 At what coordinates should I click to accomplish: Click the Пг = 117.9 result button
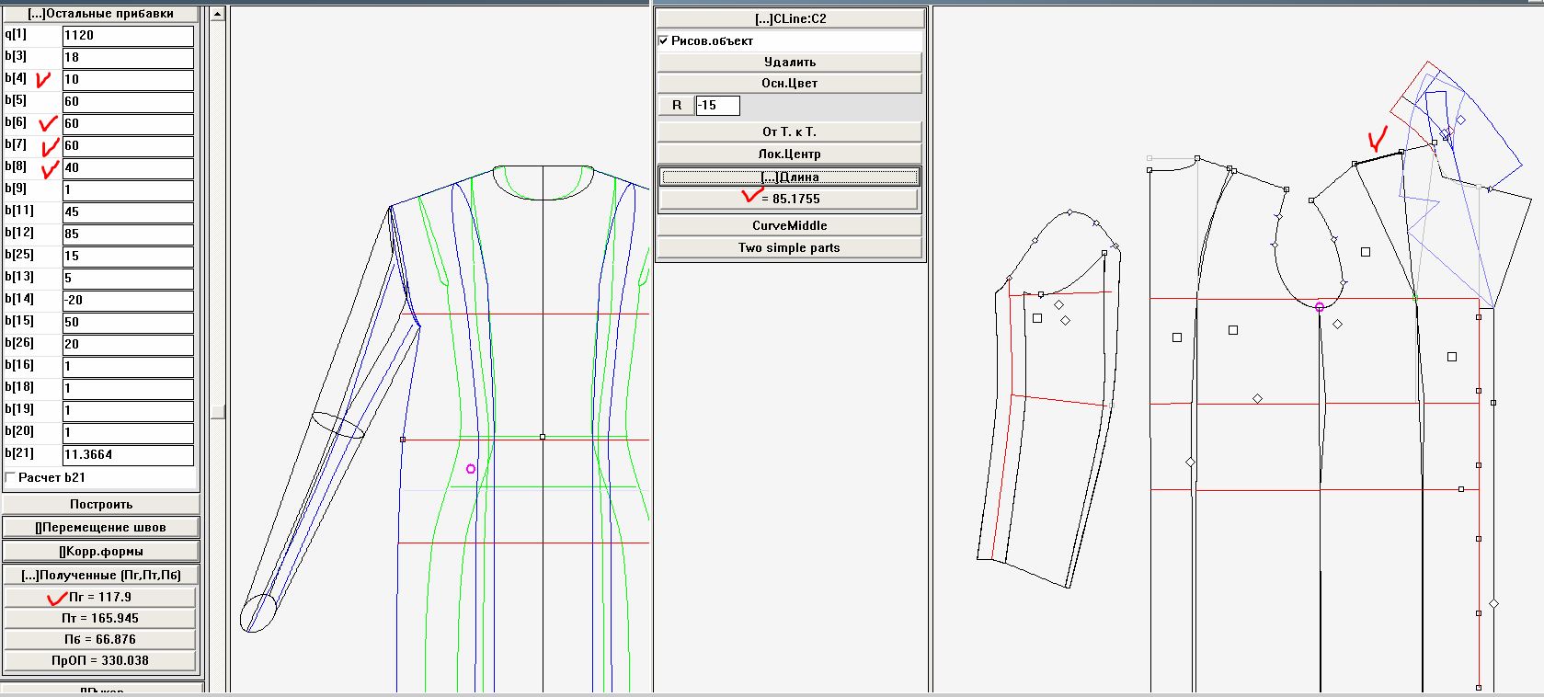click(x=100, y=597)
